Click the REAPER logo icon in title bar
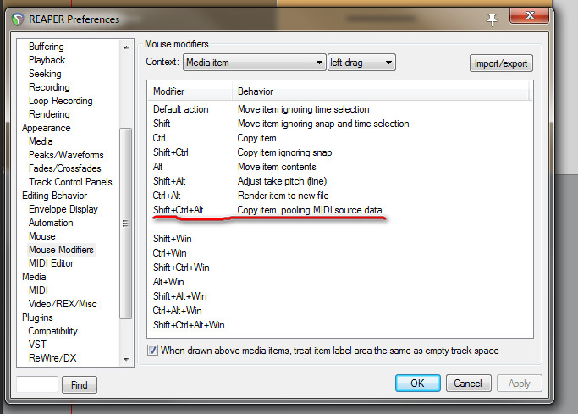Screen dimensions: 578x414 pos(17,19)
